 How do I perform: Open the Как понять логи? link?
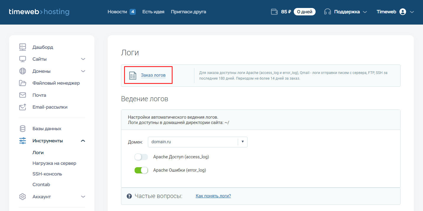[213, 196]
